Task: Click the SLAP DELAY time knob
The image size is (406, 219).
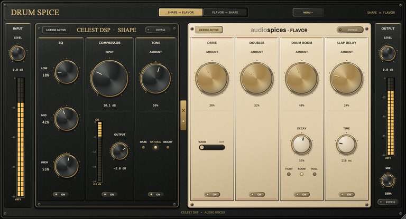Action: click(x=346, y=144)
